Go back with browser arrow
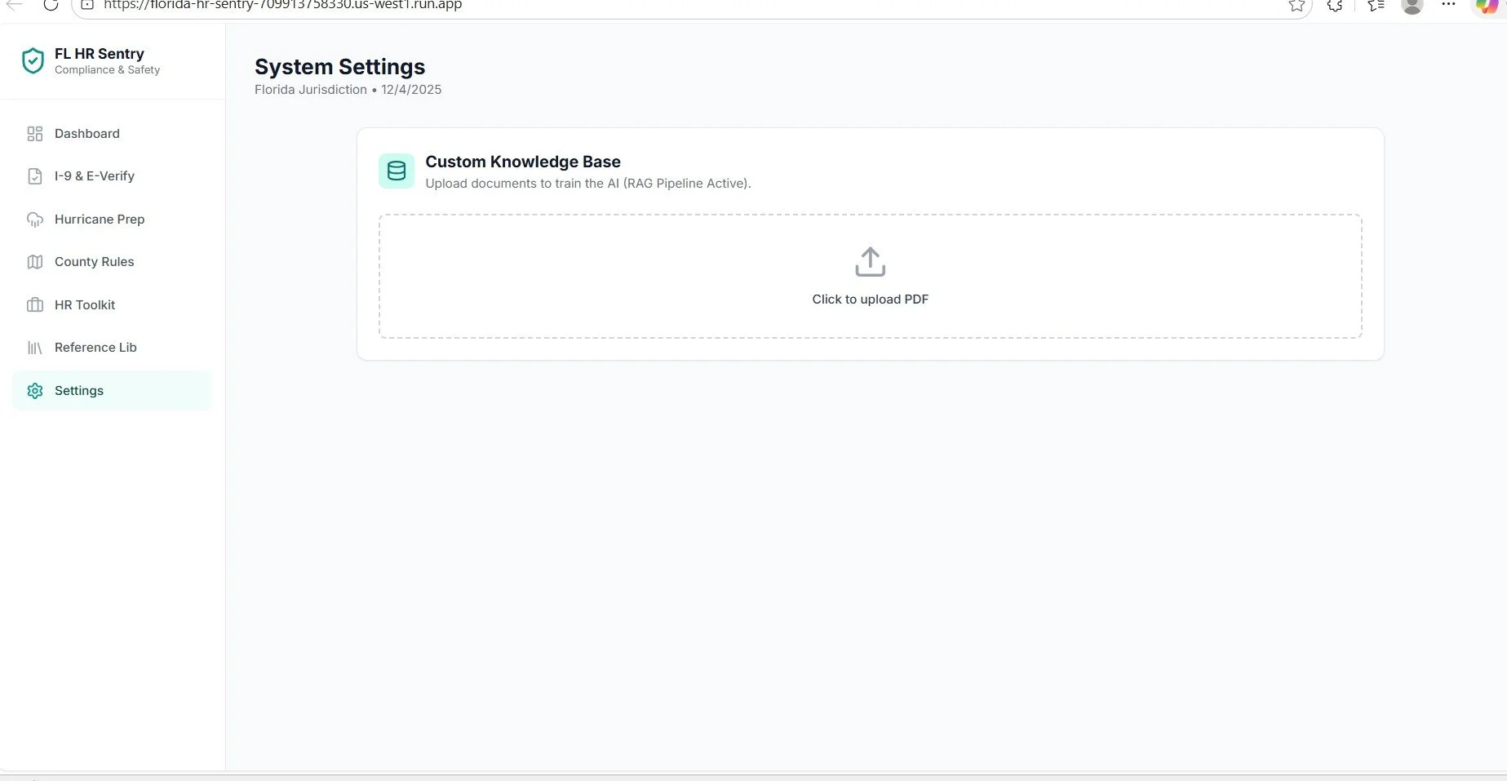 tap(15, 5)
